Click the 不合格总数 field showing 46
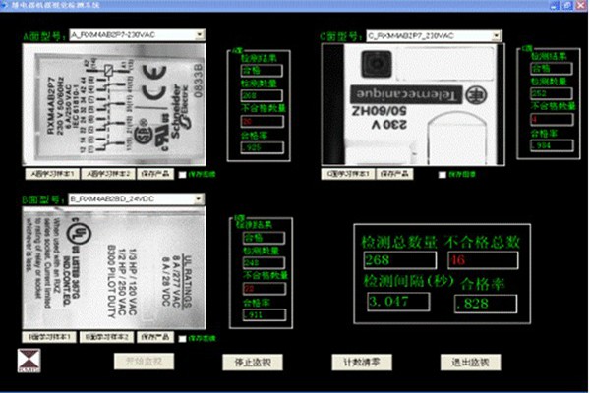This screenshot has width=590, height=393. [483, 259]
